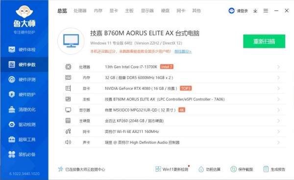Switch to the 硬盘 tab
Screen dimensions: 294x180
(165, 11)
